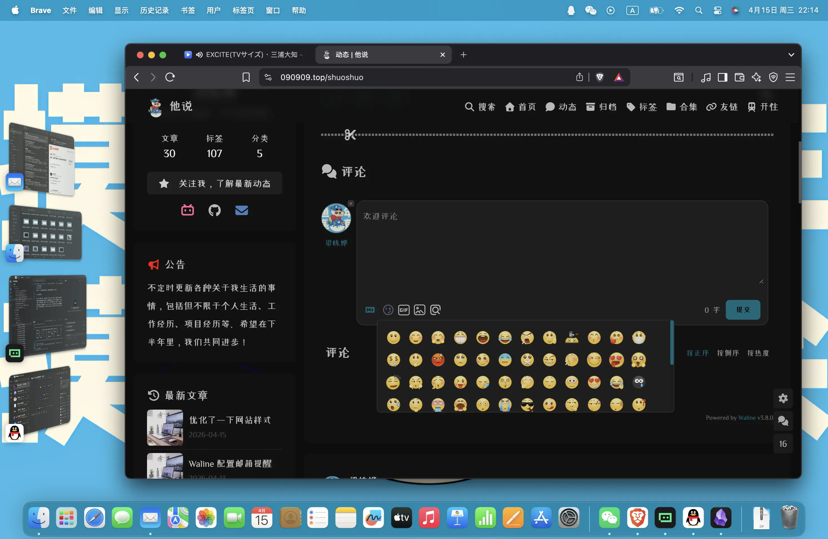
Task: Click the image upload icon in comment toolbar
Action: coord(420,310)
